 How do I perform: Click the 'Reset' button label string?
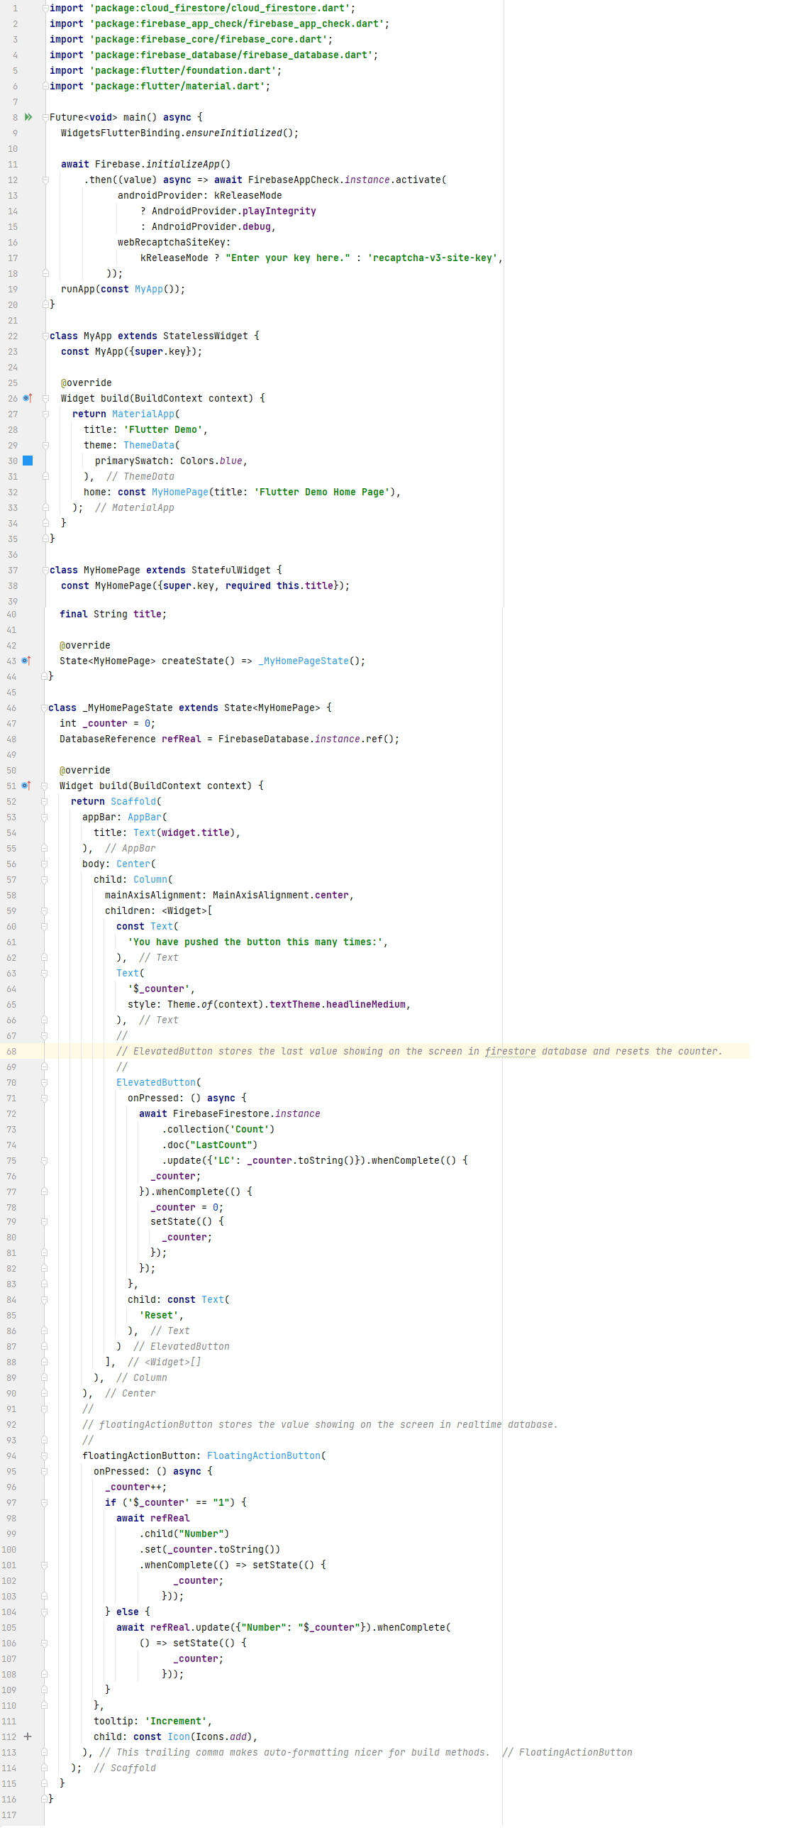click(x=158, y=1315)
